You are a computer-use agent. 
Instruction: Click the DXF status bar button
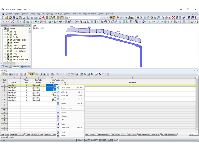[116, 140]
